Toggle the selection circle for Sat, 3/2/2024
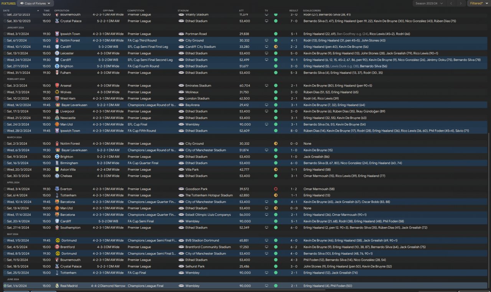491x292 pixels. pos(5,86)
